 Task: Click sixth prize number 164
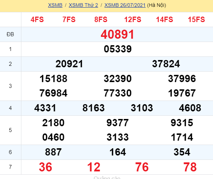click(x=118, y=152)
